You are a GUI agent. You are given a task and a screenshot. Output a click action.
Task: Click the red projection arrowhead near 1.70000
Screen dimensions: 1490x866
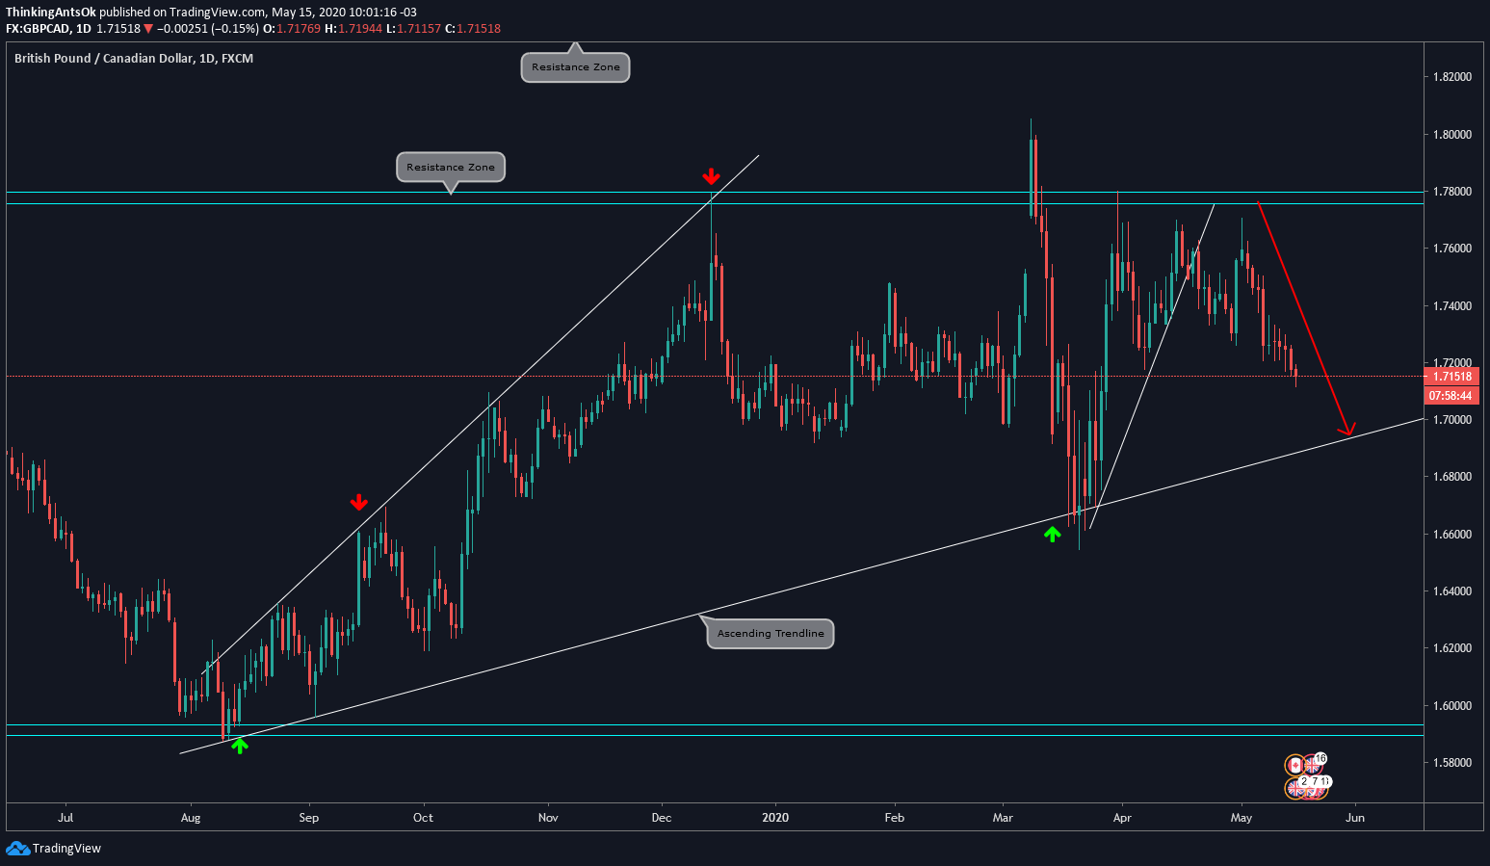1346,430
